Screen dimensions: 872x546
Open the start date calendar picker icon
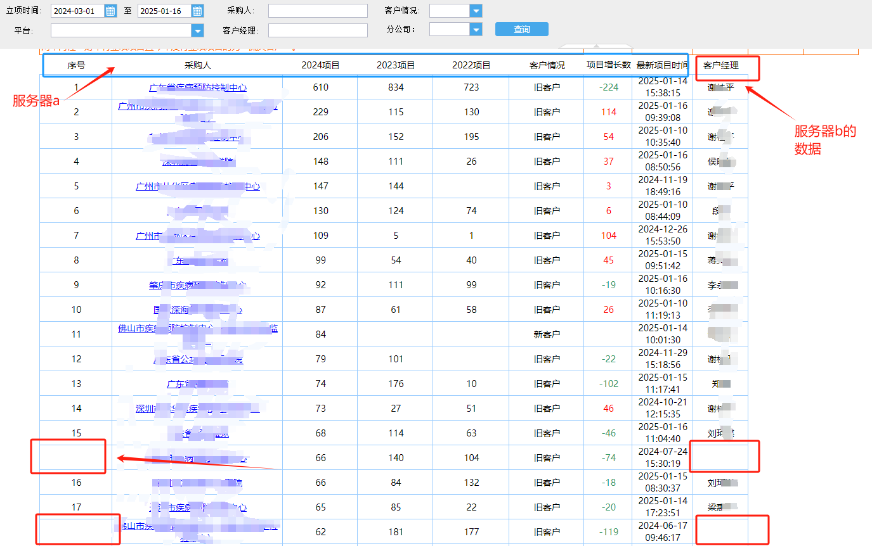coord(110,11)
